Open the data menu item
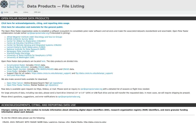 point(16,12)
